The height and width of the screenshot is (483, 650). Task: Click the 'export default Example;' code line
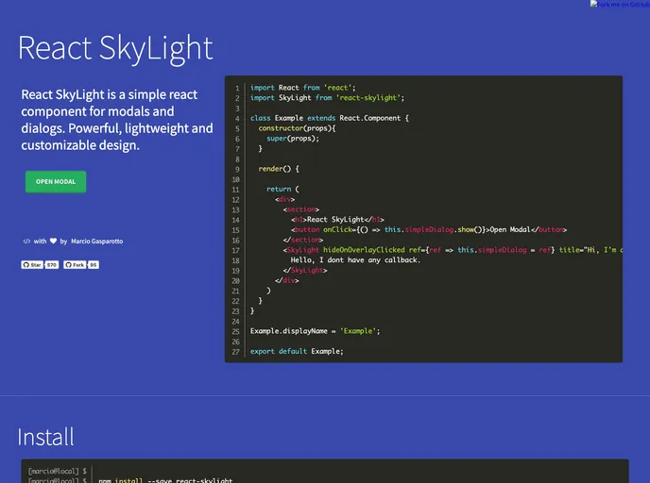click(x=297, y=351)
